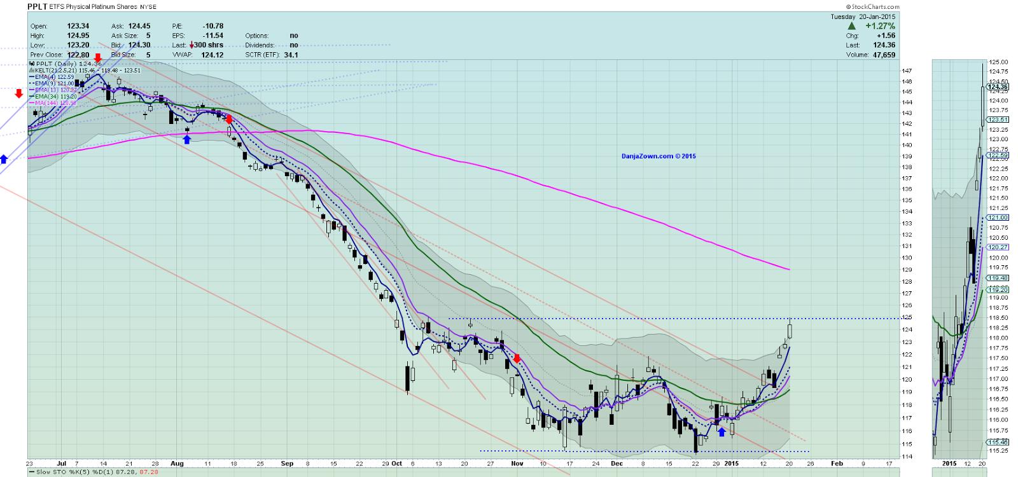1018x477 pixels.
Task: Click the Chg value +1.56
Action: coord(886,36)
